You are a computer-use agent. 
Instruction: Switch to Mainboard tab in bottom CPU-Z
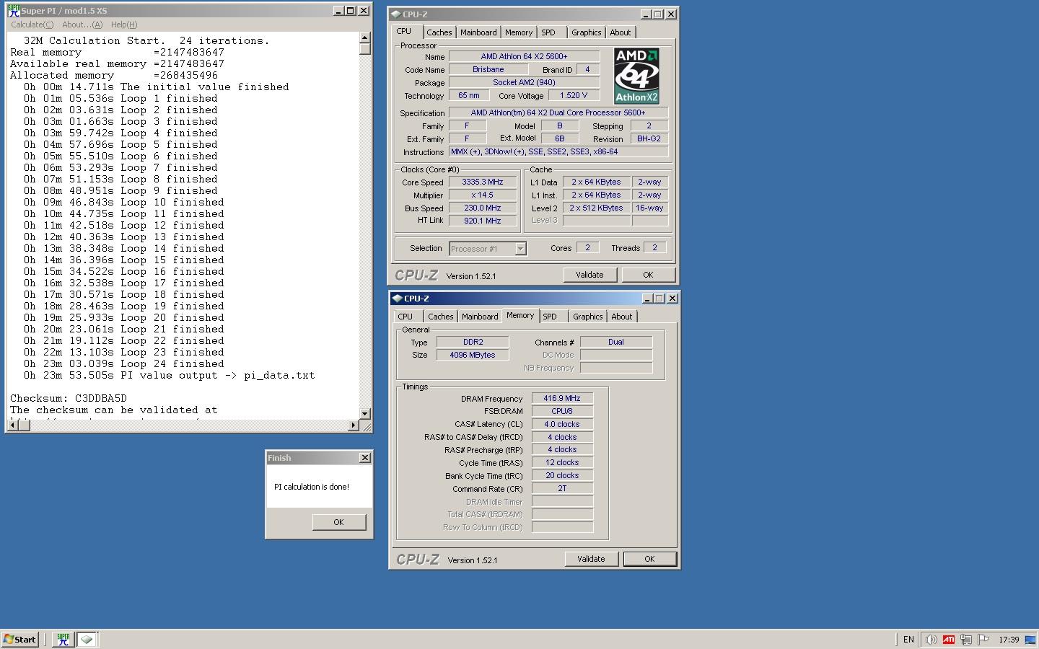click(480, 317)
